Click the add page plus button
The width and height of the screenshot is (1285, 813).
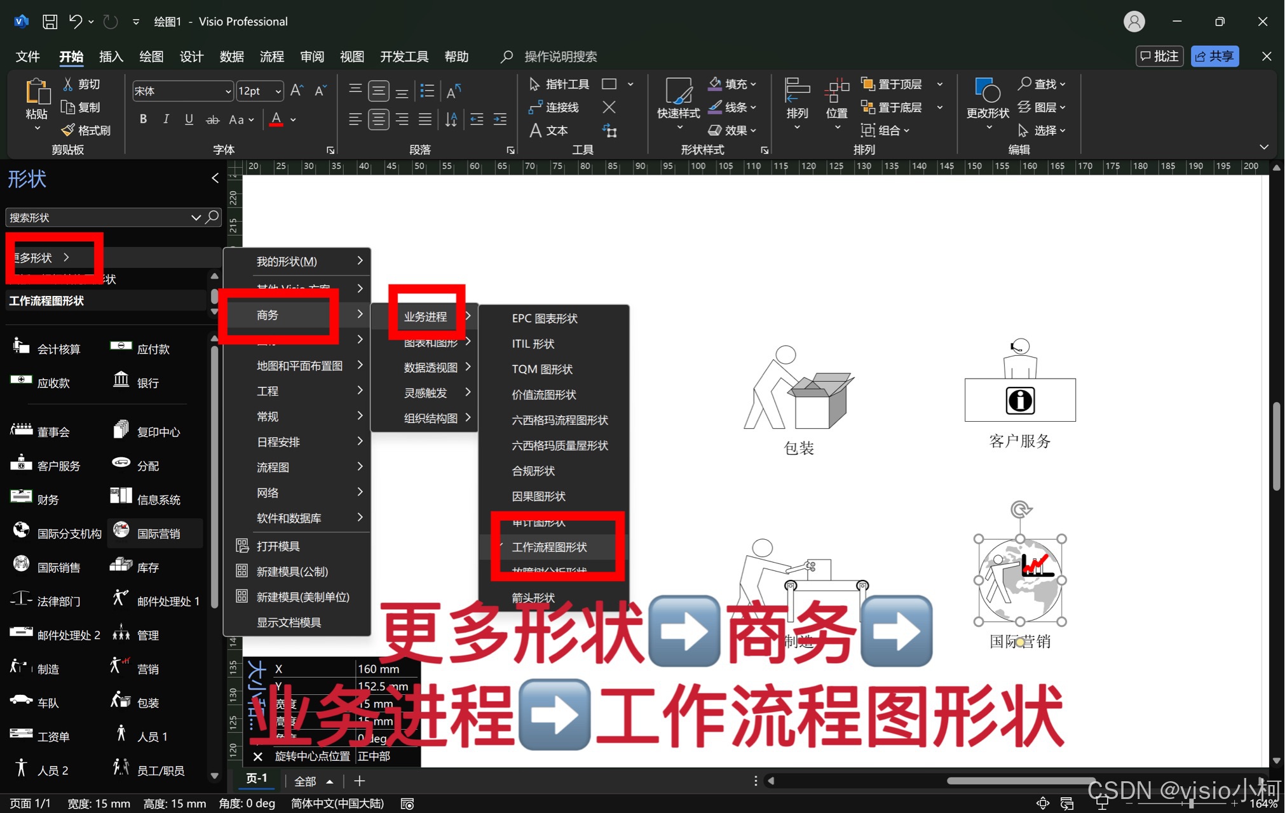pyautogui.click(x=360, y=781)
